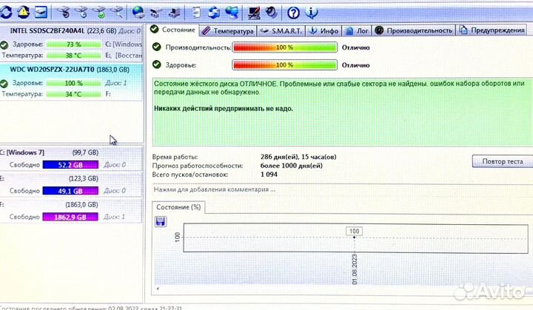Select the Состояние (%) chart tab
This screenshot has width=533, height=310.
(178, 207)
